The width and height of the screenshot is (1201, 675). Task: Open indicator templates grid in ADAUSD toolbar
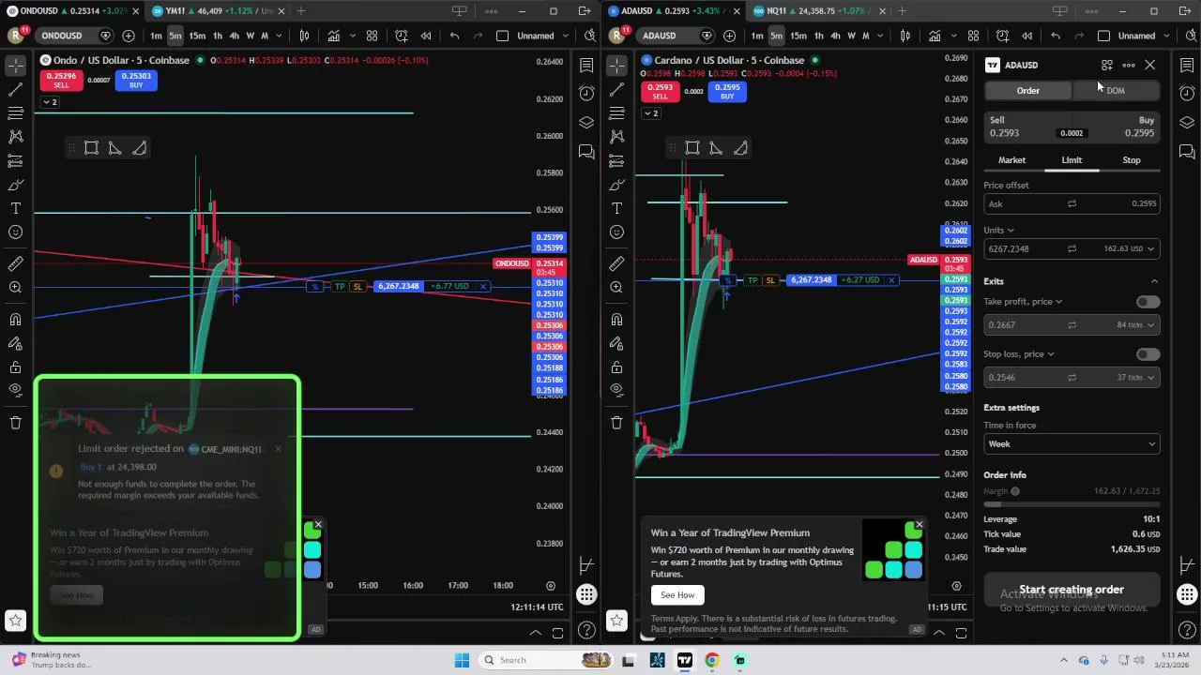pyautogui.click(x=973, y=36)
